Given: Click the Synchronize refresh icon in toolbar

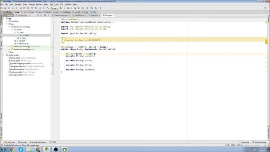Looking at the screenshot, I should [8, 8].
